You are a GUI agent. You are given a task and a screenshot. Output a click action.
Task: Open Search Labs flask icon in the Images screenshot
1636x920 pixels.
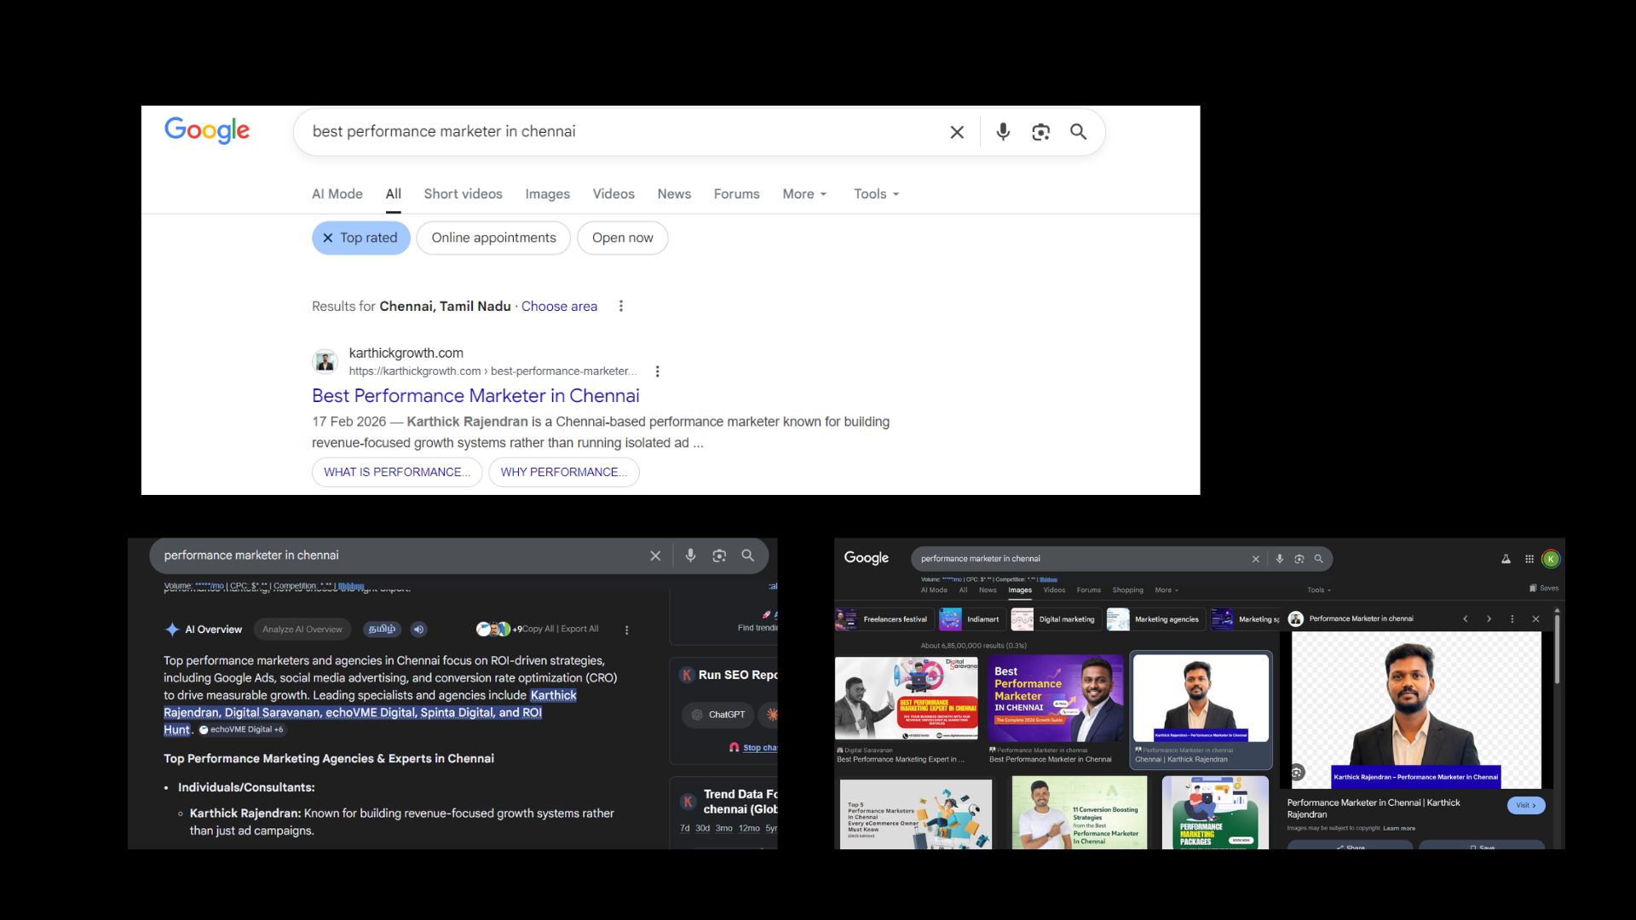click(x=1506, y=559)
